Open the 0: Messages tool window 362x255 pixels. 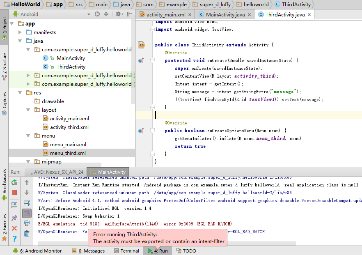pyautogui.click(x=88, y=251)
